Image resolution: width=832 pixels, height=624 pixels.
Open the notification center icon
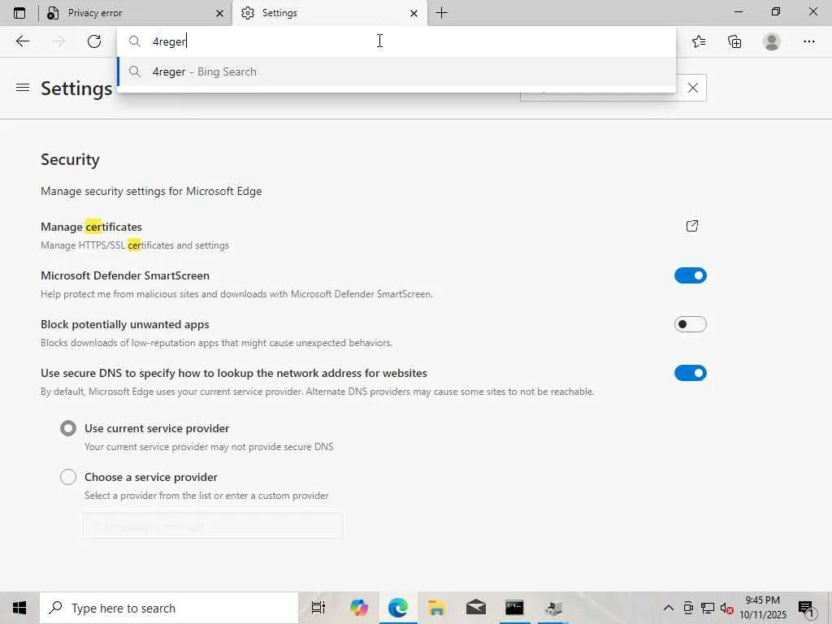[805, 608]
